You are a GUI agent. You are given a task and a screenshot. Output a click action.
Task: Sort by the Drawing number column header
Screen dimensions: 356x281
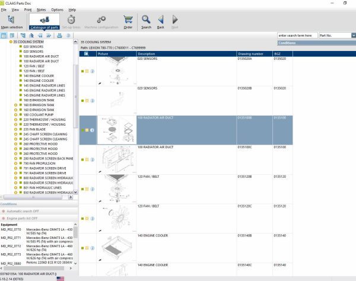(255, 54)
